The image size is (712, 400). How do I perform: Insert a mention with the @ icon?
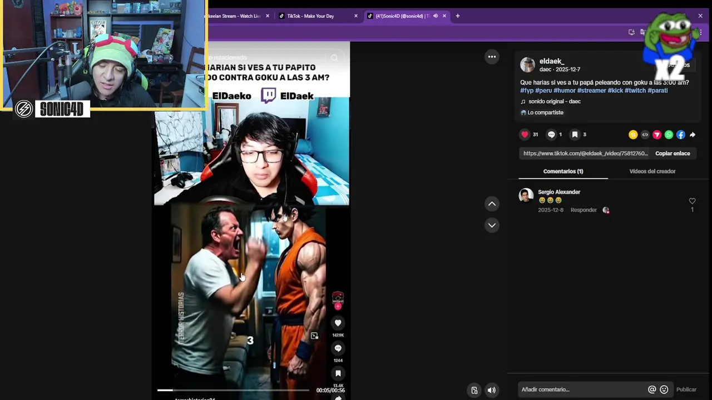tap(652, 389)
